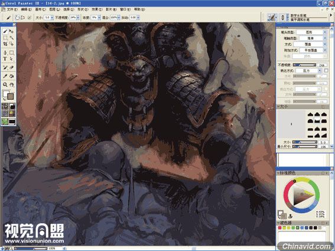Click the 大小 slider in the size panel
This screenshot has height=251, width=335.
tap(304, 142)
